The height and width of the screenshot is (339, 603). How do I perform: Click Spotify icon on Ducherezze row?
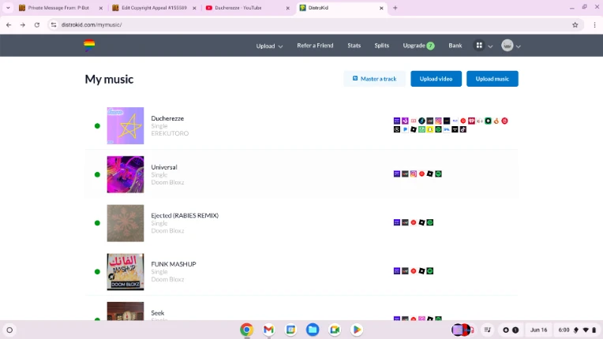coord(438,129)
